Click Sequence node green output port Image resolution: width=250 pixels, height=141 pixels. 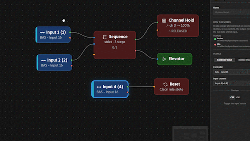click(x=135, y=39)
